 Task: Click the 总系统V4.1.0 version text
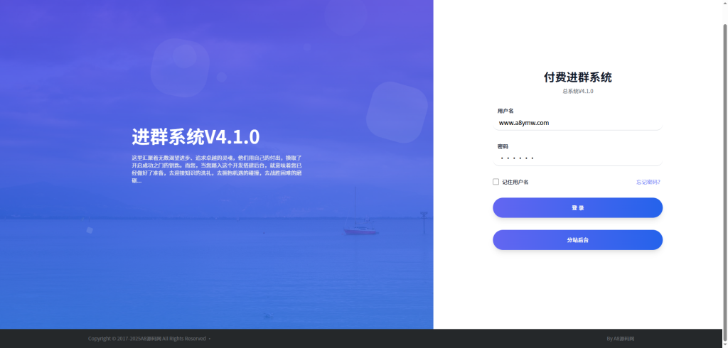pyautogui.click(x=577, y=91)
